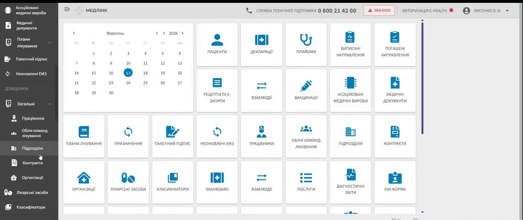Select calendar date 1
Image resolution: width=523 pixels, height=220 pixels.
(94, 53)
